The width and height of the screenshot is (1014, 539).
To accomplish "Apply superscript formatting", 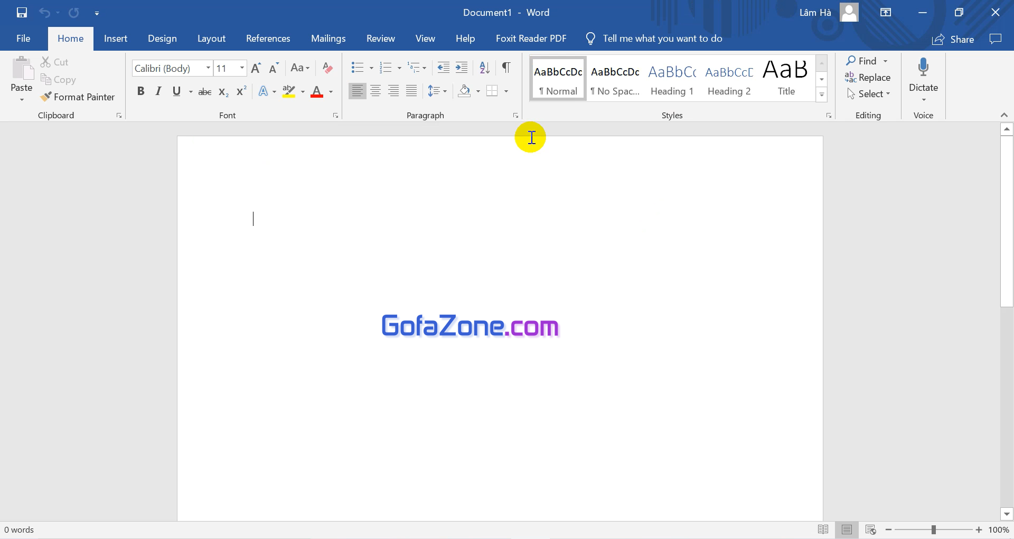I will point(241,92).
